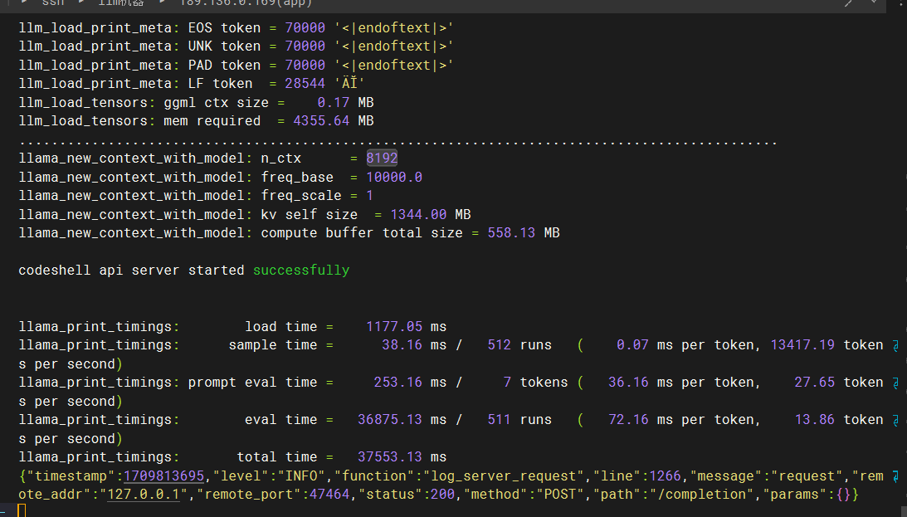The width and height of the screenshot is (907, 517).
Task: Click the highlighted n_ctx value 8192
Action: tap(382, 158)
